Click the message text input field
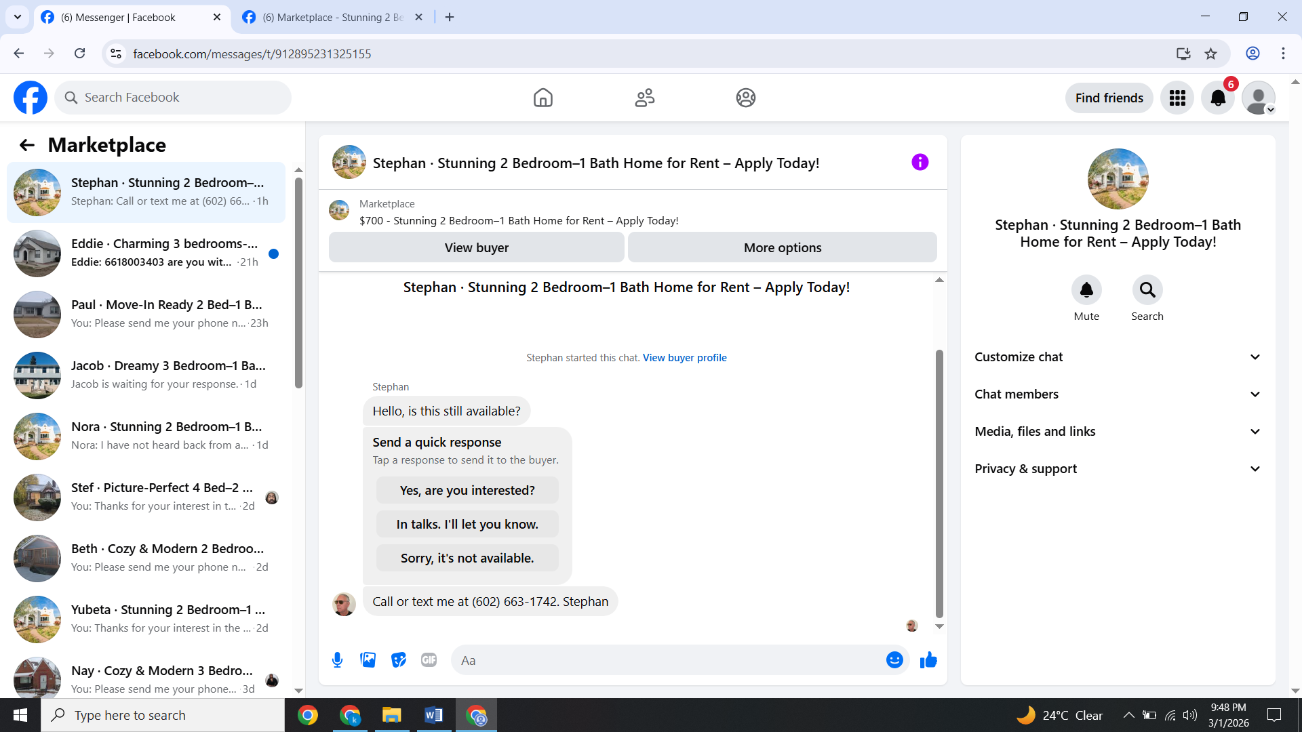Screen dimensions: 1302x732 pos(668,660)
